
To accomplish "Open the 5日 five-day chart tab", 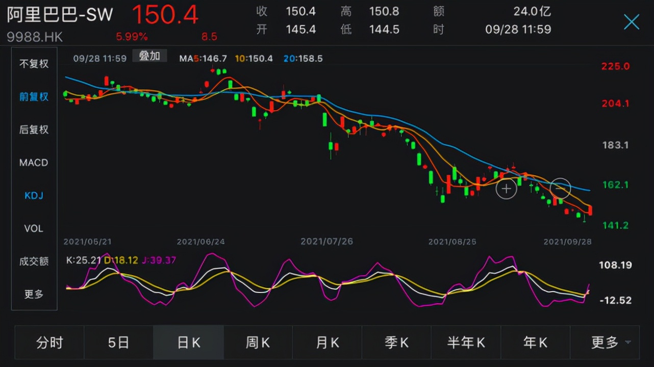I will tap(118, 343).
